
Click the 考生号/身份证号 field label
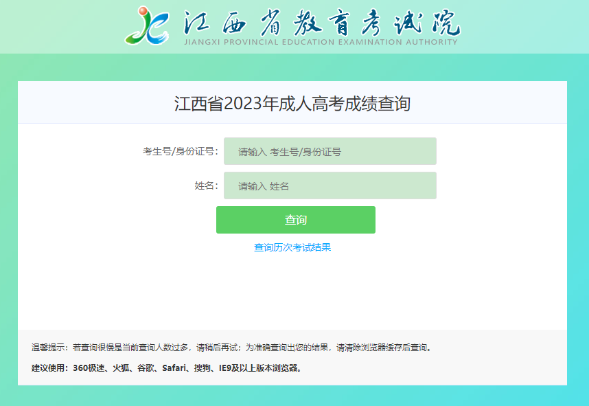coord(180,152)
